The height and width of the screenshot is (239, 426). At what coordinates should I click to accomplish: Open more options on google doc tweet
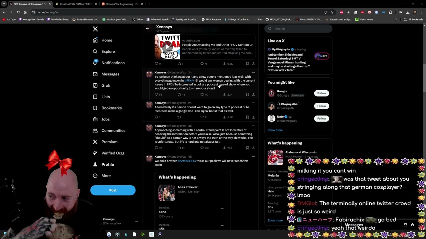(253, 103)
